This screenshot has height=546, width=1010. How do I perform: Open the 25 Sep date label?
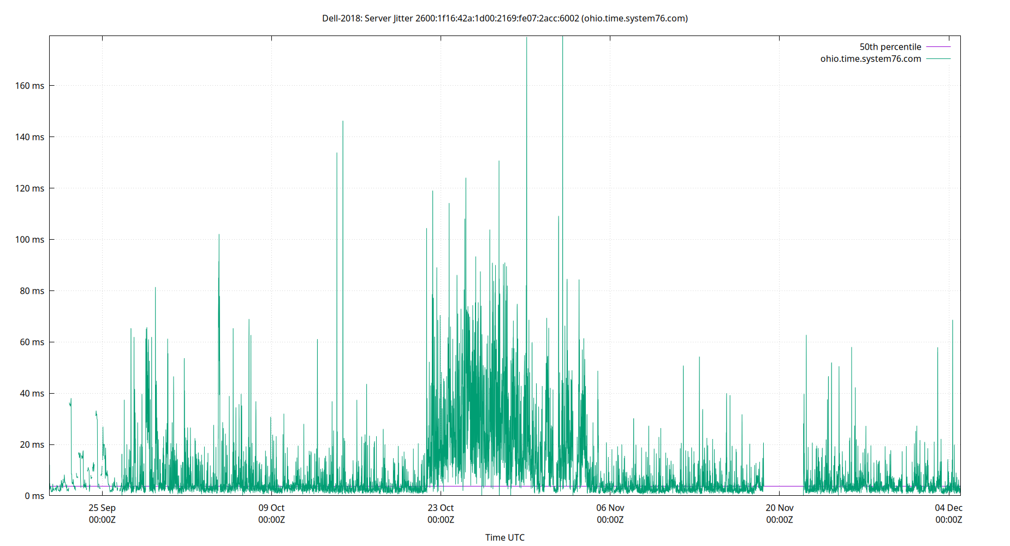(102, 508)
